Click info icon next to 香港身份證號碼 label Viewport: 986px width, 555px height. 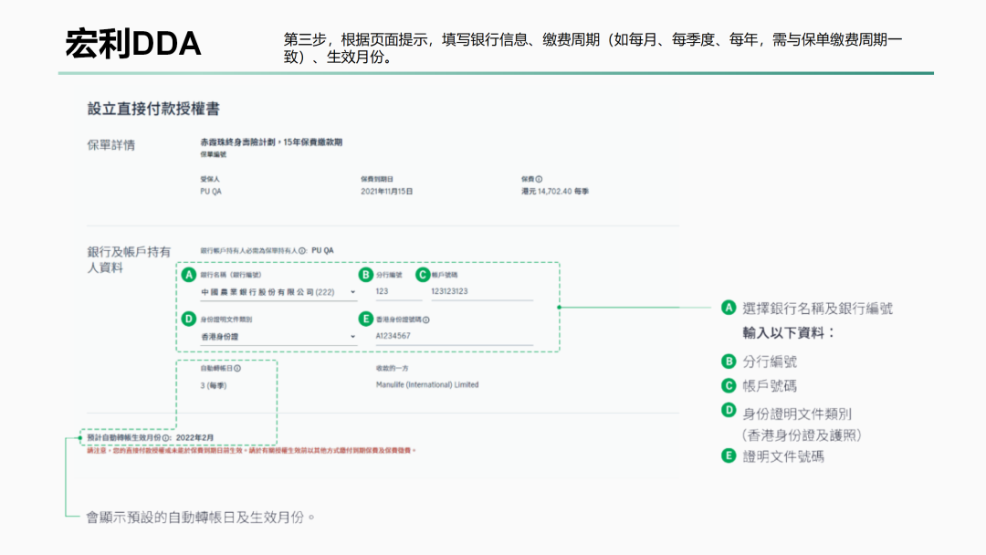coord(425,319)
